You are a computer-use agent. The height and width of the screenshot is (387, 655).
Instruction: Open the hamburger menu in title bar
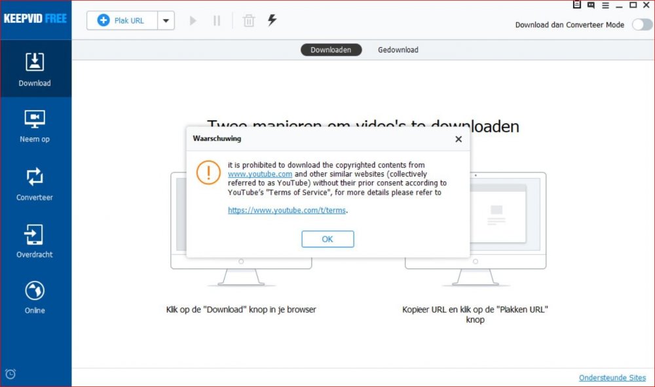pyautogui.click(x=605, y=5)
